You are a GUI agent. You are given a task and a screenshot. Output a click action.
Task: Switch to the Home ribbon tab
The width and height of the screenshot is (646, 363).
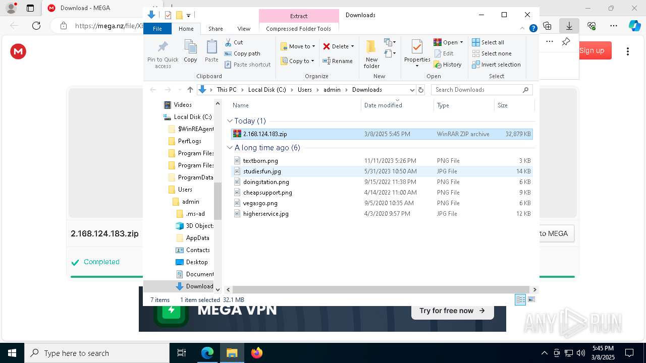pos(186,29)
